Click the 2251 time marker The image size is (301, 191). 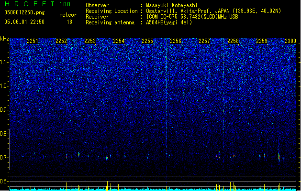33,41
